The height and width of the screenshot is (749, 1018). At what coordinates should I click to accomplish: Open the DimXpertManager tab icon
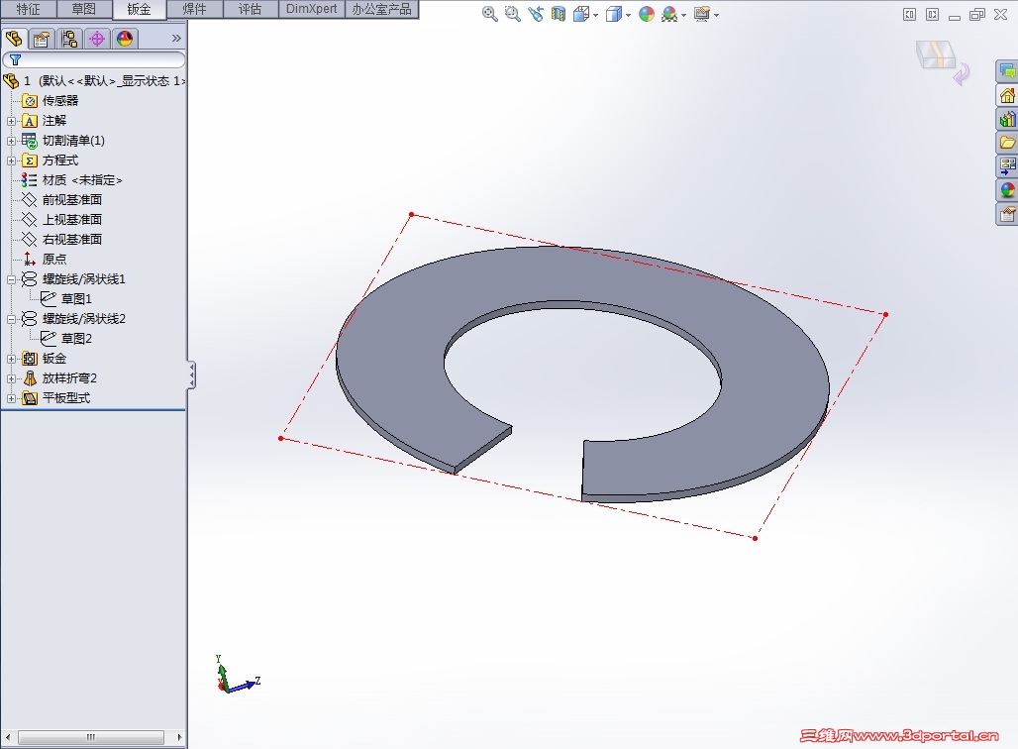[x=97, y=39]
